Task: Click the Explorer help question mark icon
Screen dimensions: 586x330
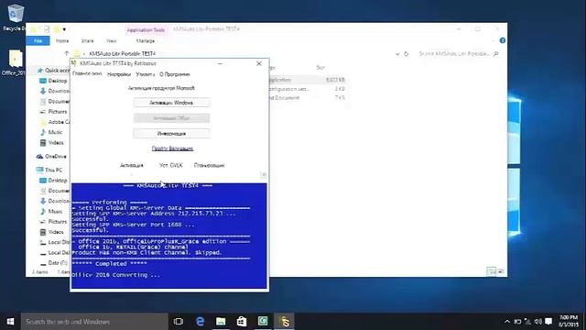Action: tap(503, 40)
